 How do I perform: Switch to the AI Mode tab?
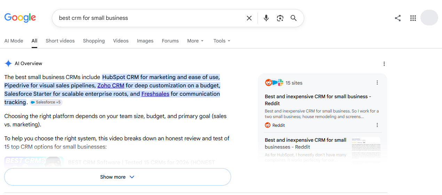[14, 41]
